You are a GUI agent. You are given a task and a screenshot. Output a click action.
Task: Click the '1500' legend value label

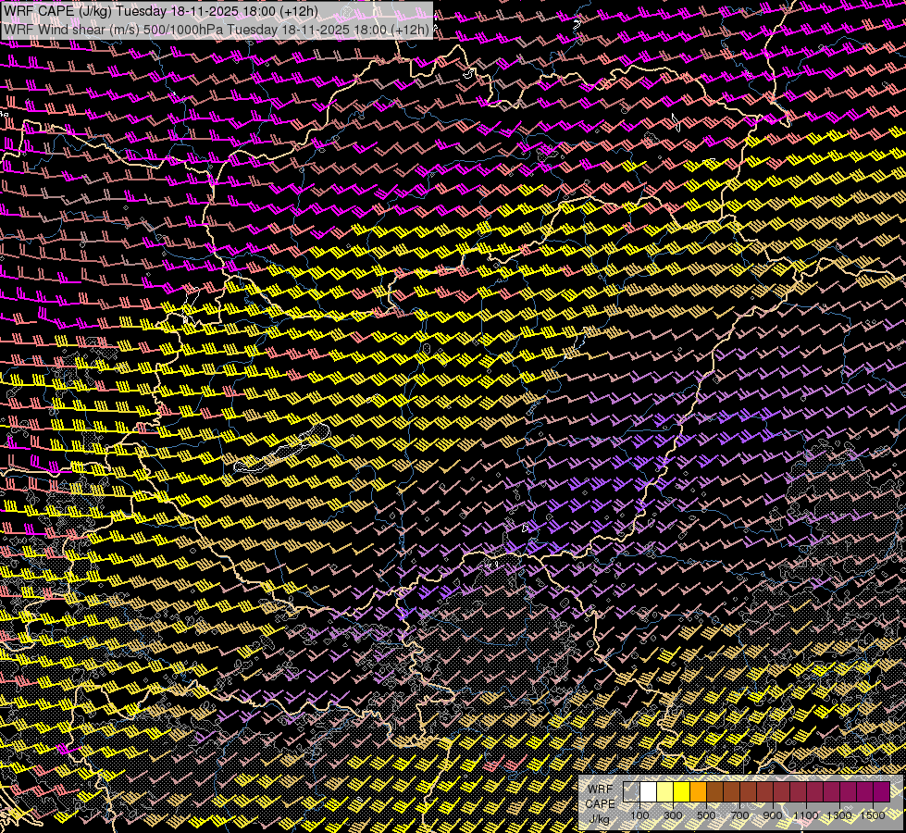(x=873, y=815)
